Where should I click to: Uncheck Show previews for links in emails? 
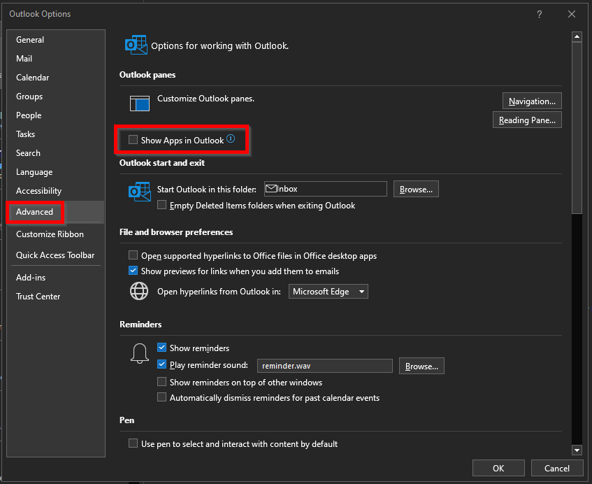click(x=133, y=271)
